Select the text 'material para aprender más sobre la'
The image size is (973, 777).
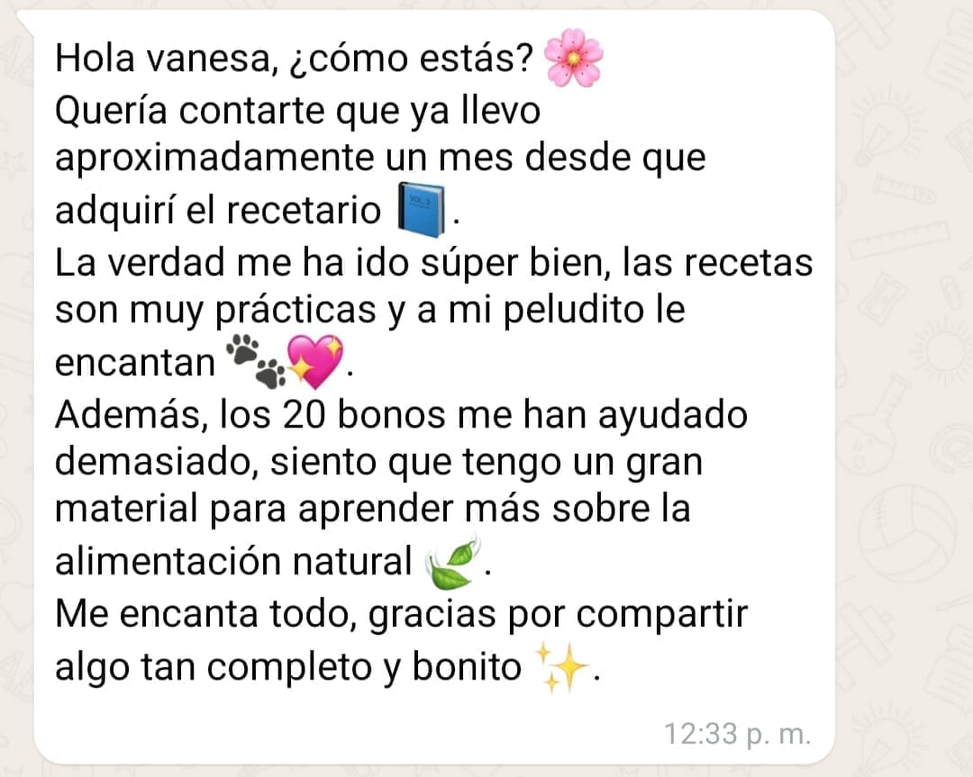pos(372,509)
